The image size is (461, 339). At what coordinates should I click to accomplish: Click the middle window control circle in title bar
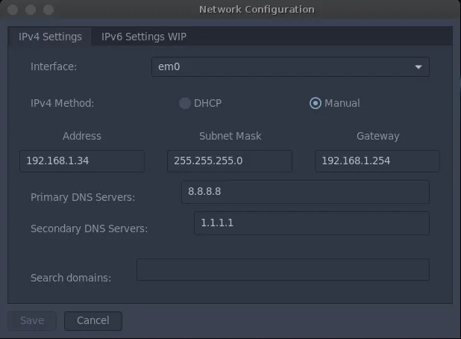coord(31,10)
